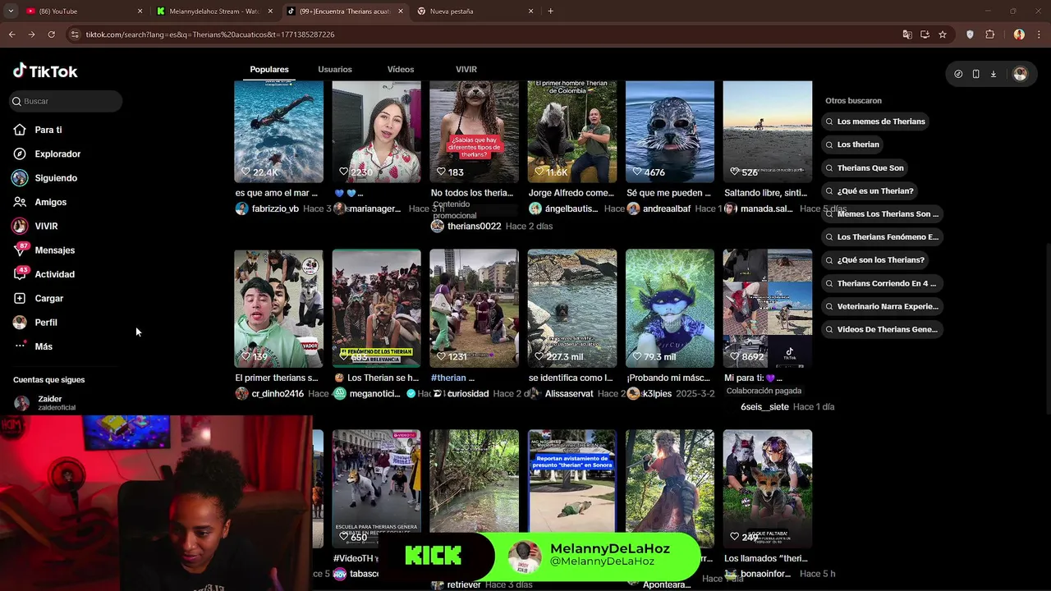Open the Cargar upload icon
The width and height of the screenshot is (1051, 591).
[x=20, y=298]
